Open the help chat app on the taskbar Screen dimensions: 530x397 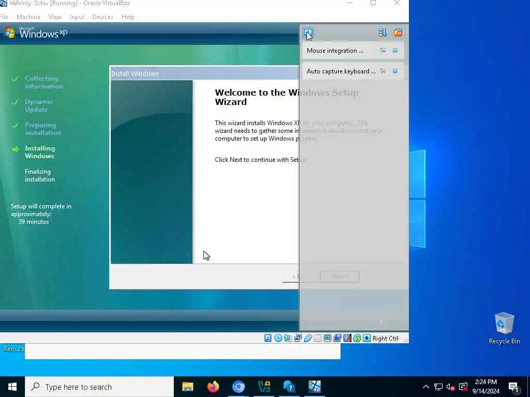pos(289,387)
